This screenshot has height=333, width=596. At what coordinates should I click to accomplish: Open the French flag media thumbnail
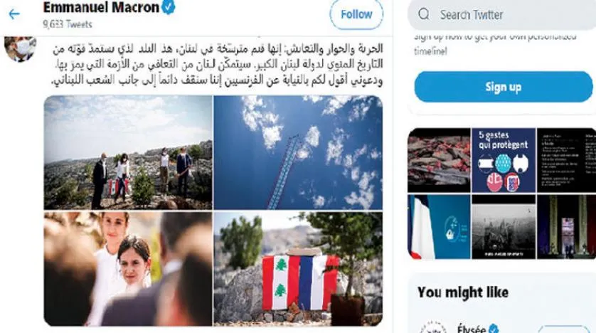439,227
